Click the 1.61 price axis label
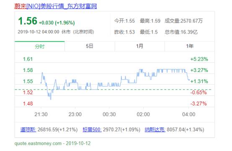Viewport: 232px width, 151px height. [x=28, y=59]
